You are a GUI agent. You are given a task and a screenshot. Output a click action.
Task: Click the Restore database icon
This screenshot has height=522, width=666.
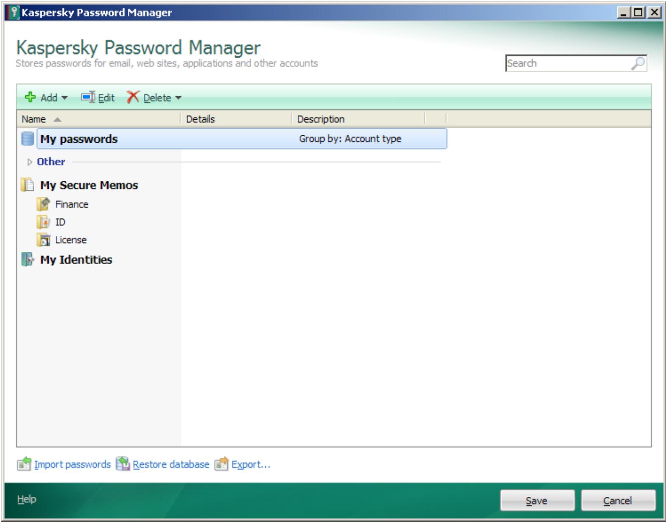[x=123, y=464]
